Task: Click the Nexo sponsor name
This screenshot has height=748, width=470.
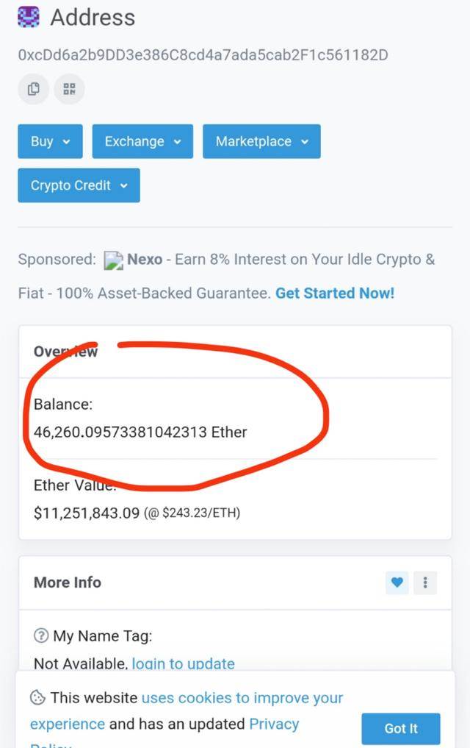Action: point(145,260)
